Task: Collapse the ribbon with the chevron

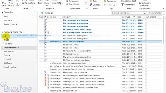Action: point(164,9)
